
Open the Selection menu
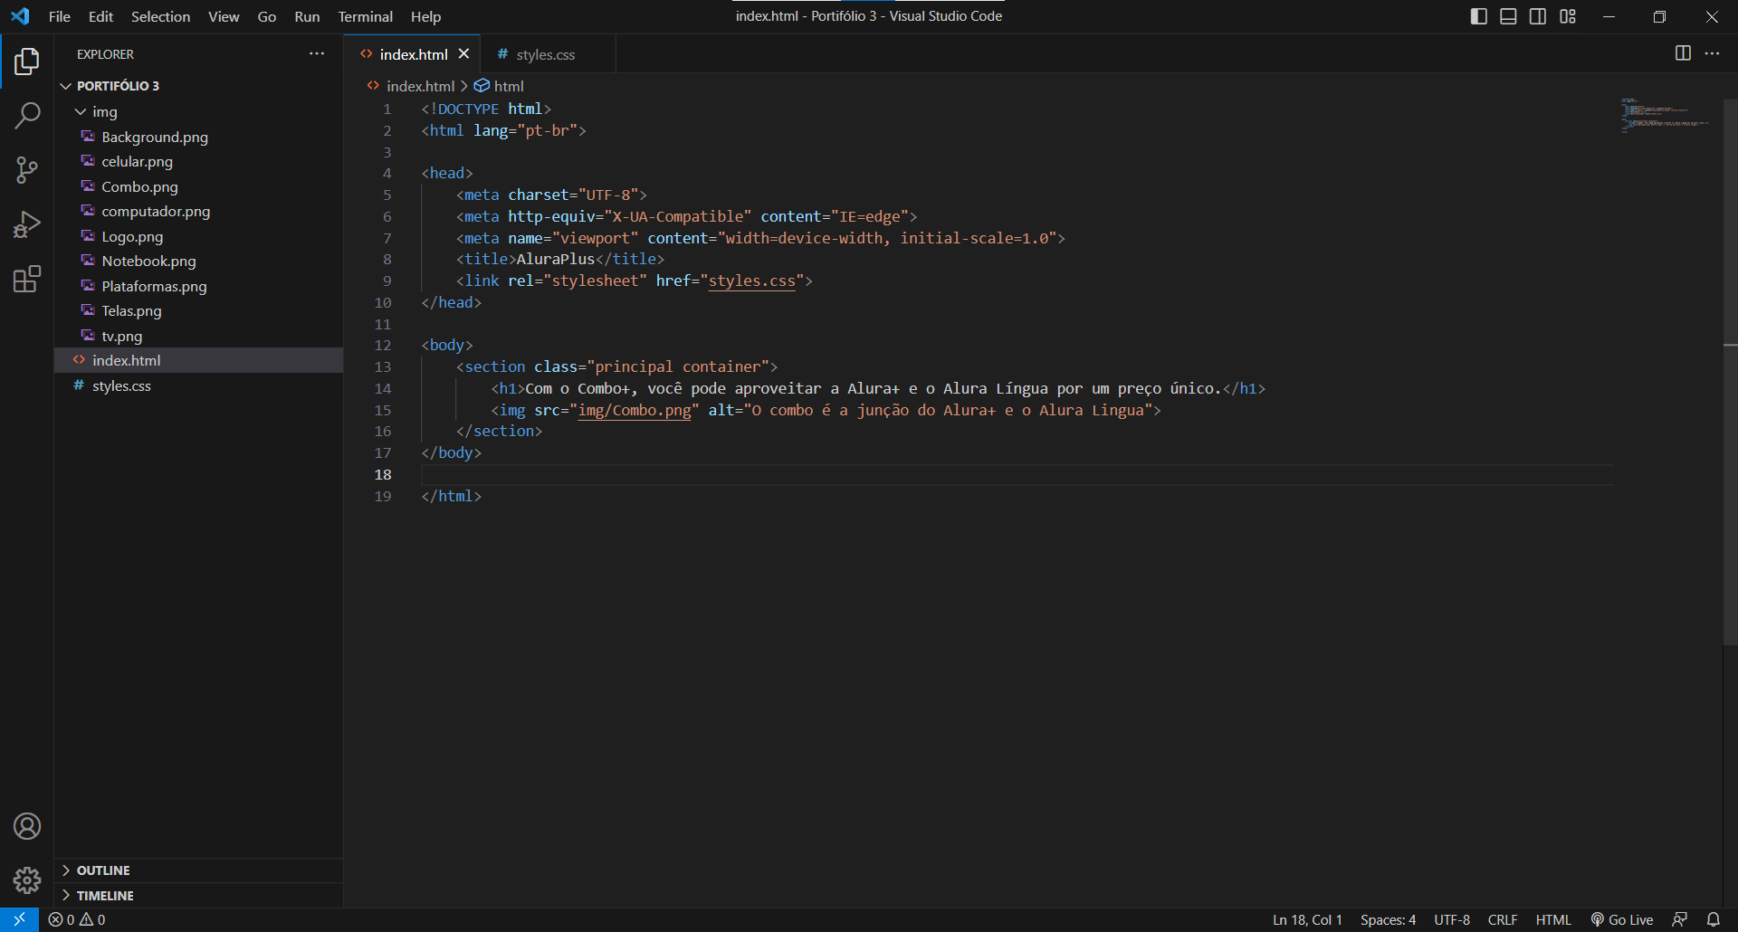[x=160, y=16]
